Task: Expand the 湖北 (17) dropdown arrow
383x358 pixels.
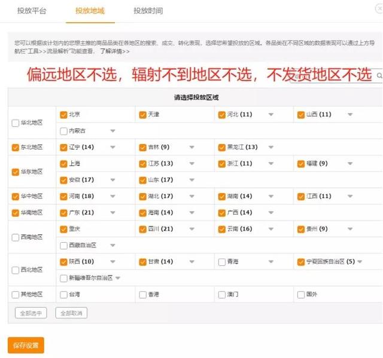Action: pyautogui.click(x=191, y=196)
